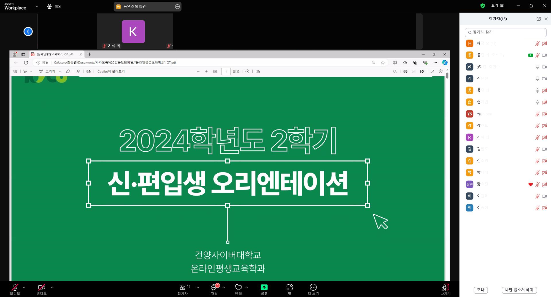
Task: Switch to the 회의 meeting tab
Action: pyautogui.click(x=54, y=6)
